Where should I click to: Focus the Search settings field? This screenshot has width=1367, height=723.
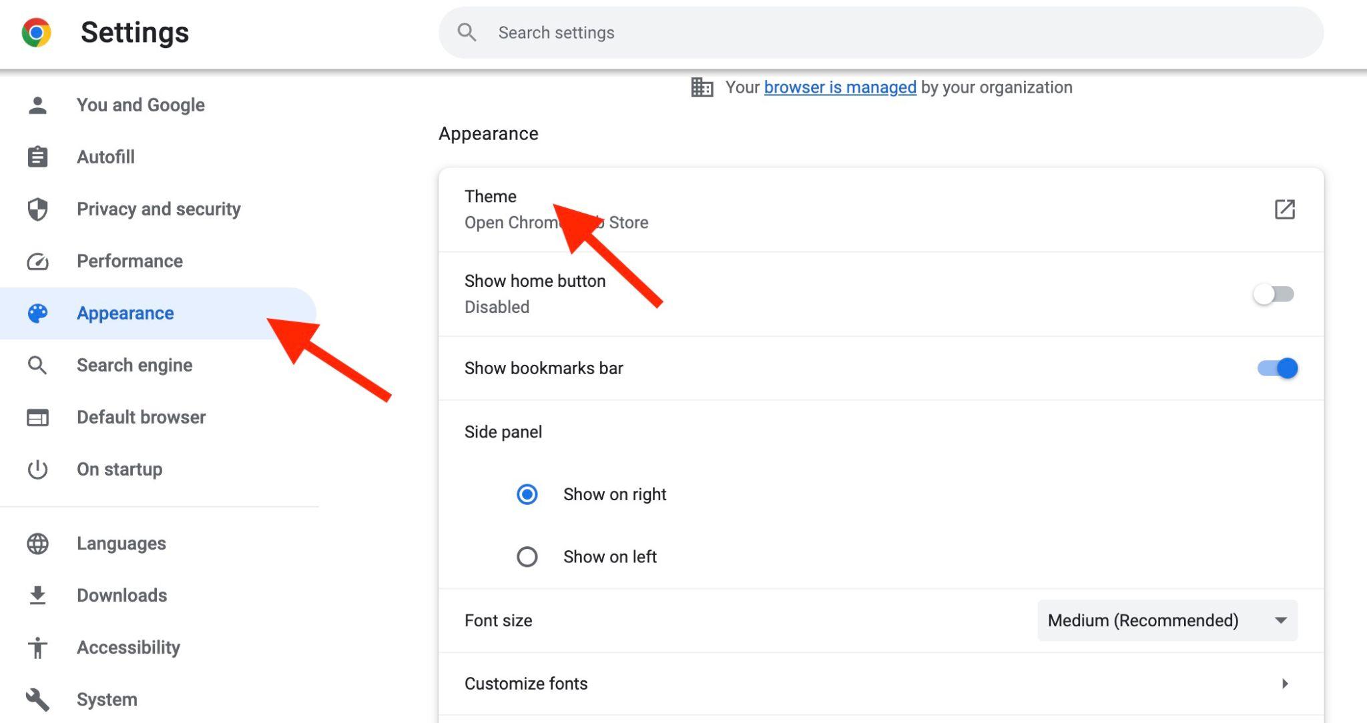click(x=881, y=32)
